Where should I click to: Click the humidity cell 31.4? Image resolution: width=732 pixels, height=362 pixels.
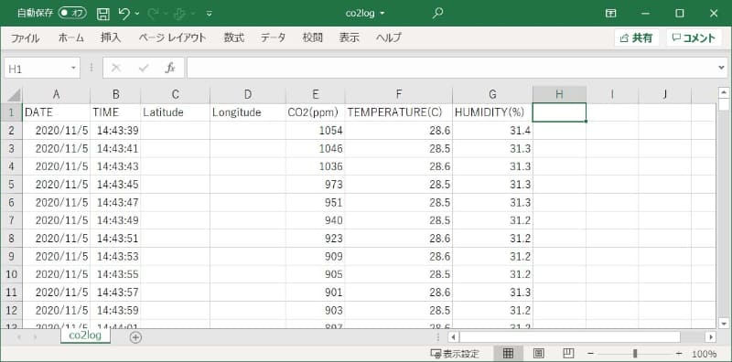pyautogui.click(x=492, y=131)
